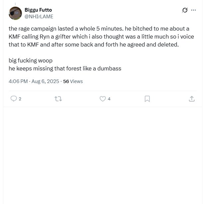Like the post with the heart icon
Screen dimensions: 204x204
pos(103,99)
